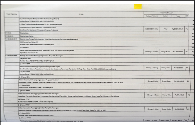Viewport: 195px width, 125px height.
Task: Collapse the [-] Honor RT row
Action: click(x=24, y=48)
